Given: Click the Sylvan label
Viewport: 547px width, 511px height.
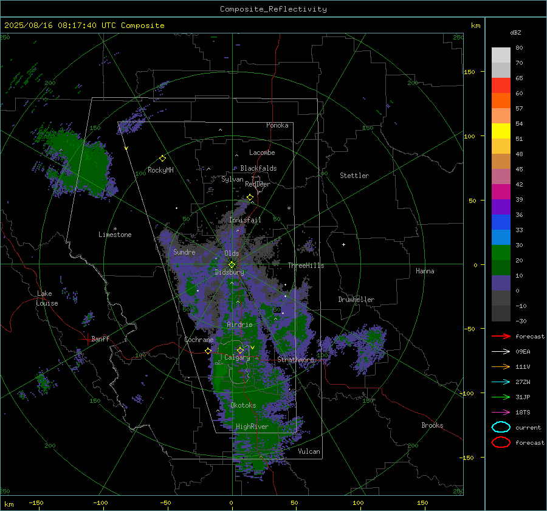Looking at the screenshot, I should pos(232,179).
